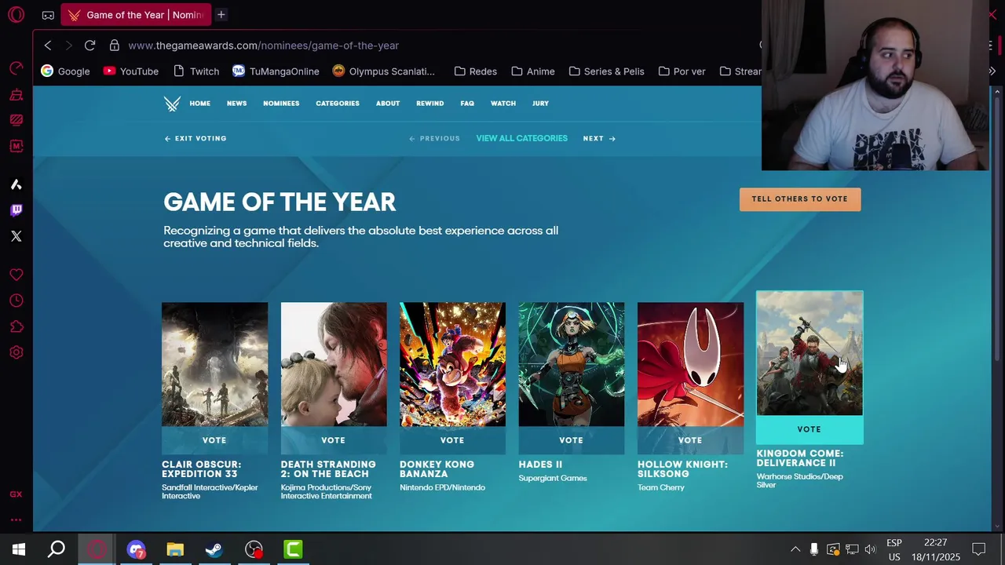
Task: Expand the Redes bookmarks folder
Action: point(476,71)
